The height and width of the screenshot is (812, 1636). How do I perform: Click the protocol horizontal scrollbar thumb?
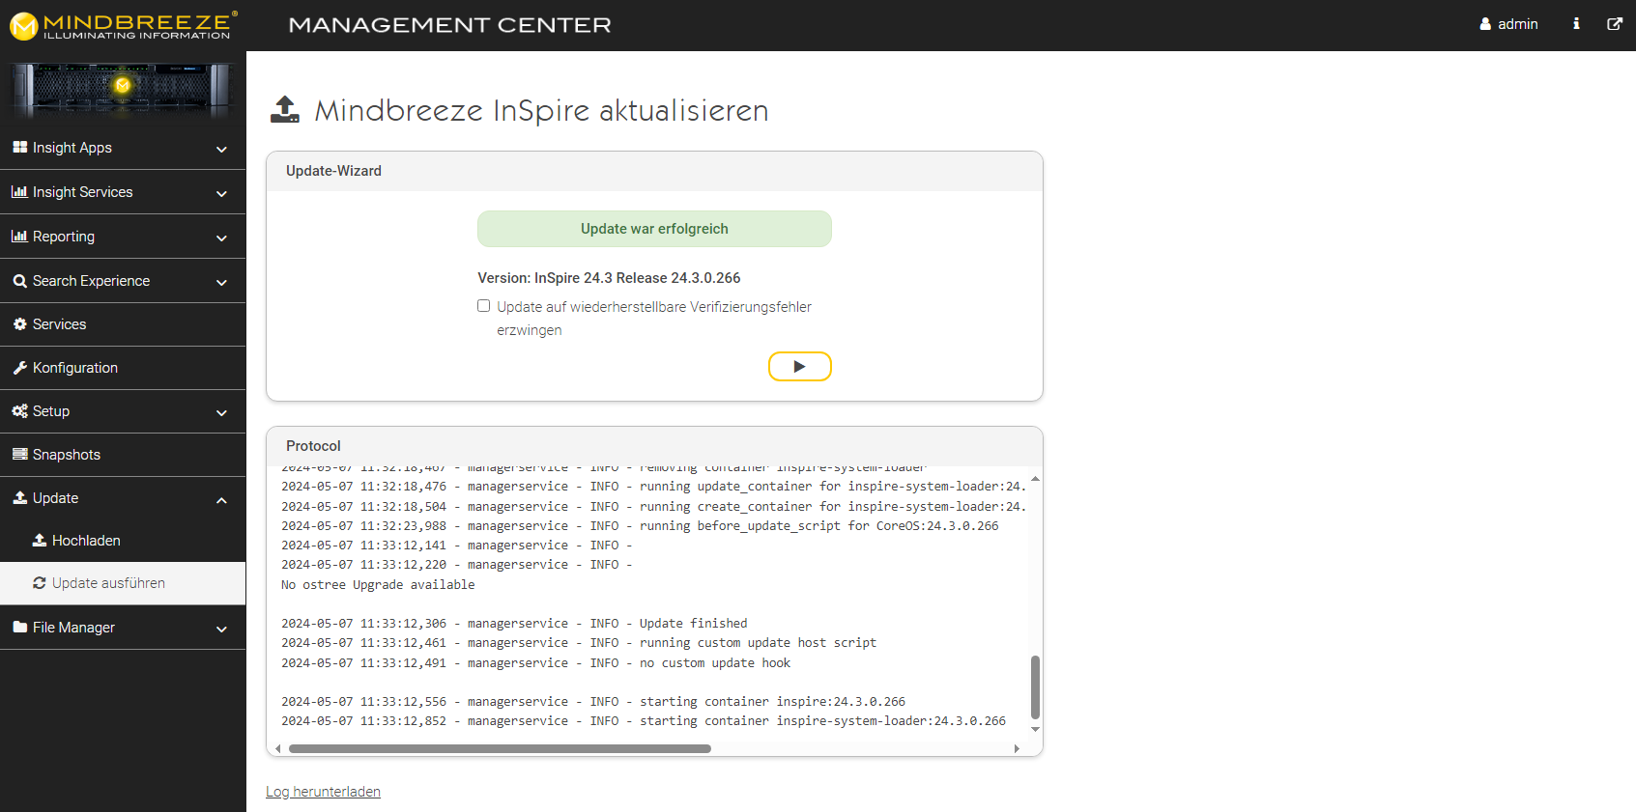500,748
